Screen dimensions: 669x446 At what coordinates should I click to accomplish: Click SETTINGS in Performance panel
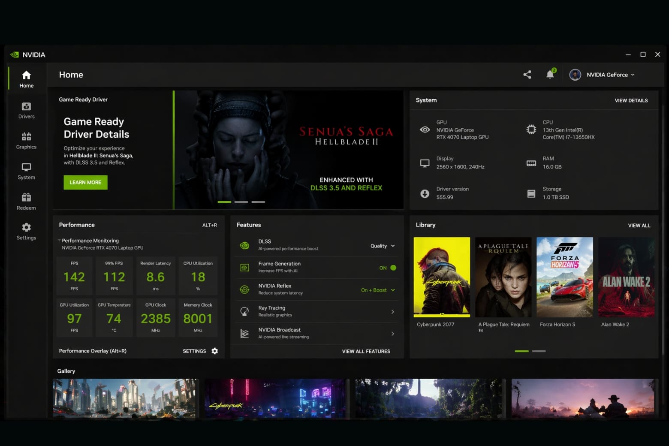click(194, 351)
